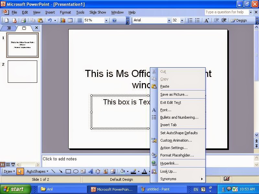259x194 pixels.
Task: Choose Save as Picture from context menu
Action: pyautogui.click(x=178, y=94)
